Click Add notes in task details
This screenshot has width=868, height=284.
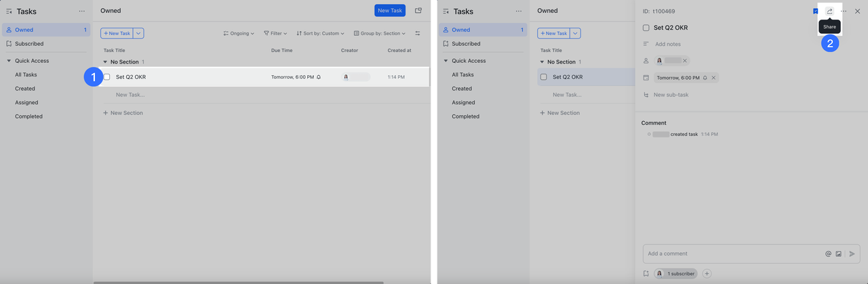(x=667, y=44)
